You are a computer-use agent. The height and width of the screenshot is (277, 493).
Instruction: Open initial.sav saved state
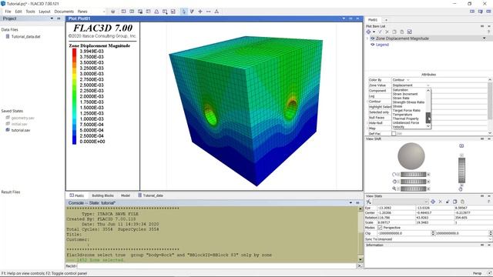pos(19,124)
